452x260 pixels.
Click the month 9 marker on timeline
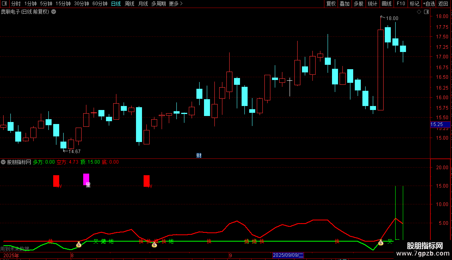(230, 255)
